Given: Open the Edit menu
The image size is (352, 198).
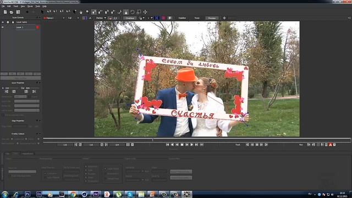Looking at the screenshot, I should 9,6.
